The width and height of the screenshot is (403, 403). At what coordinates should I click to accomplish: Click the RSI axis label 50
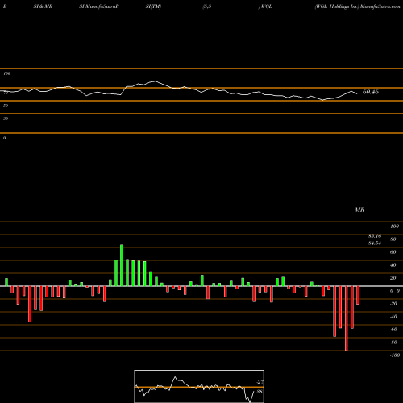tap(6, 106)
